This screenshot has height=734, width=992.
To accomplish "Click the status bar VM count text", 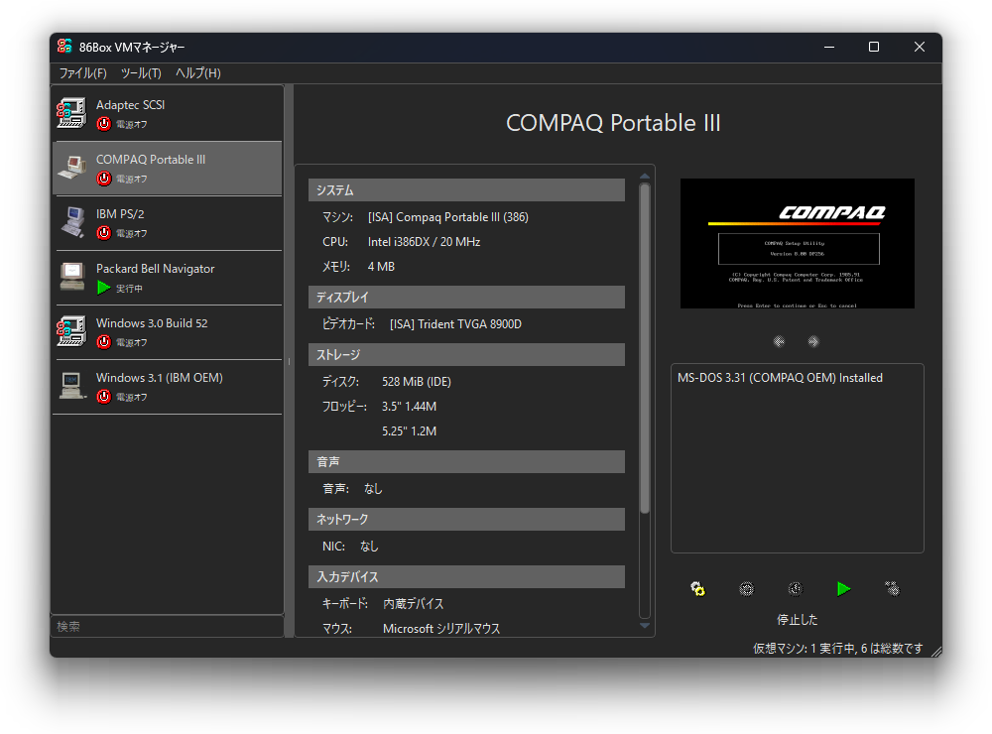I will (837, 649).
